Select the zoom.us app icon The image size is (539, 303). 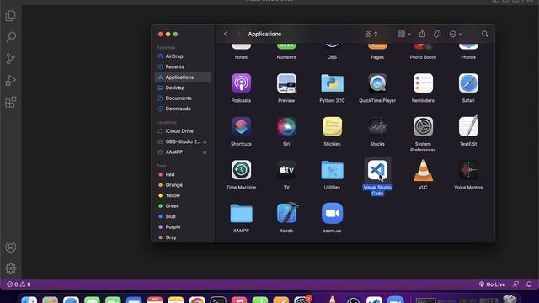click(x=332, y=213)
